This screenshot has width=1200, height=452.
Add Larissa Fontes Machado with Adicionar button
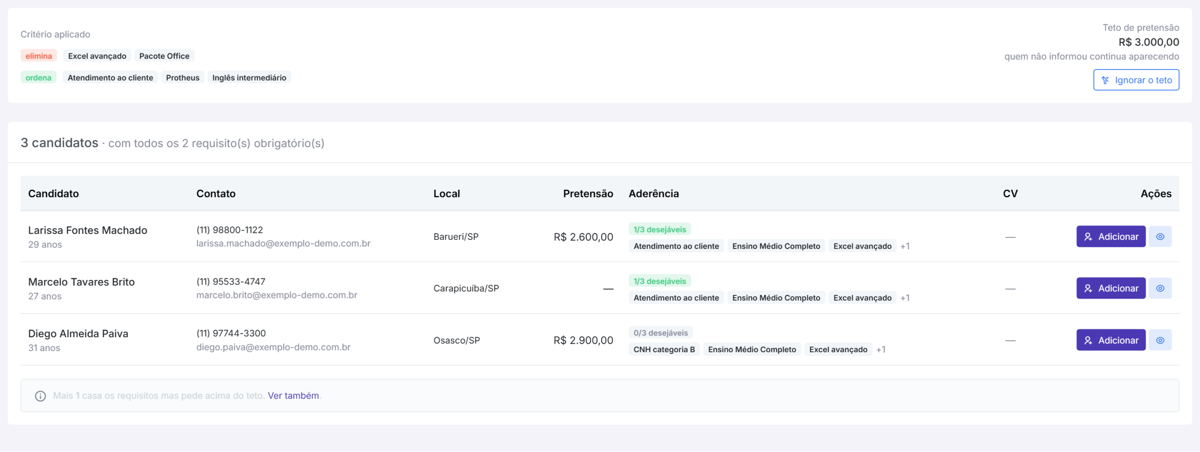tap(1111, 237)
